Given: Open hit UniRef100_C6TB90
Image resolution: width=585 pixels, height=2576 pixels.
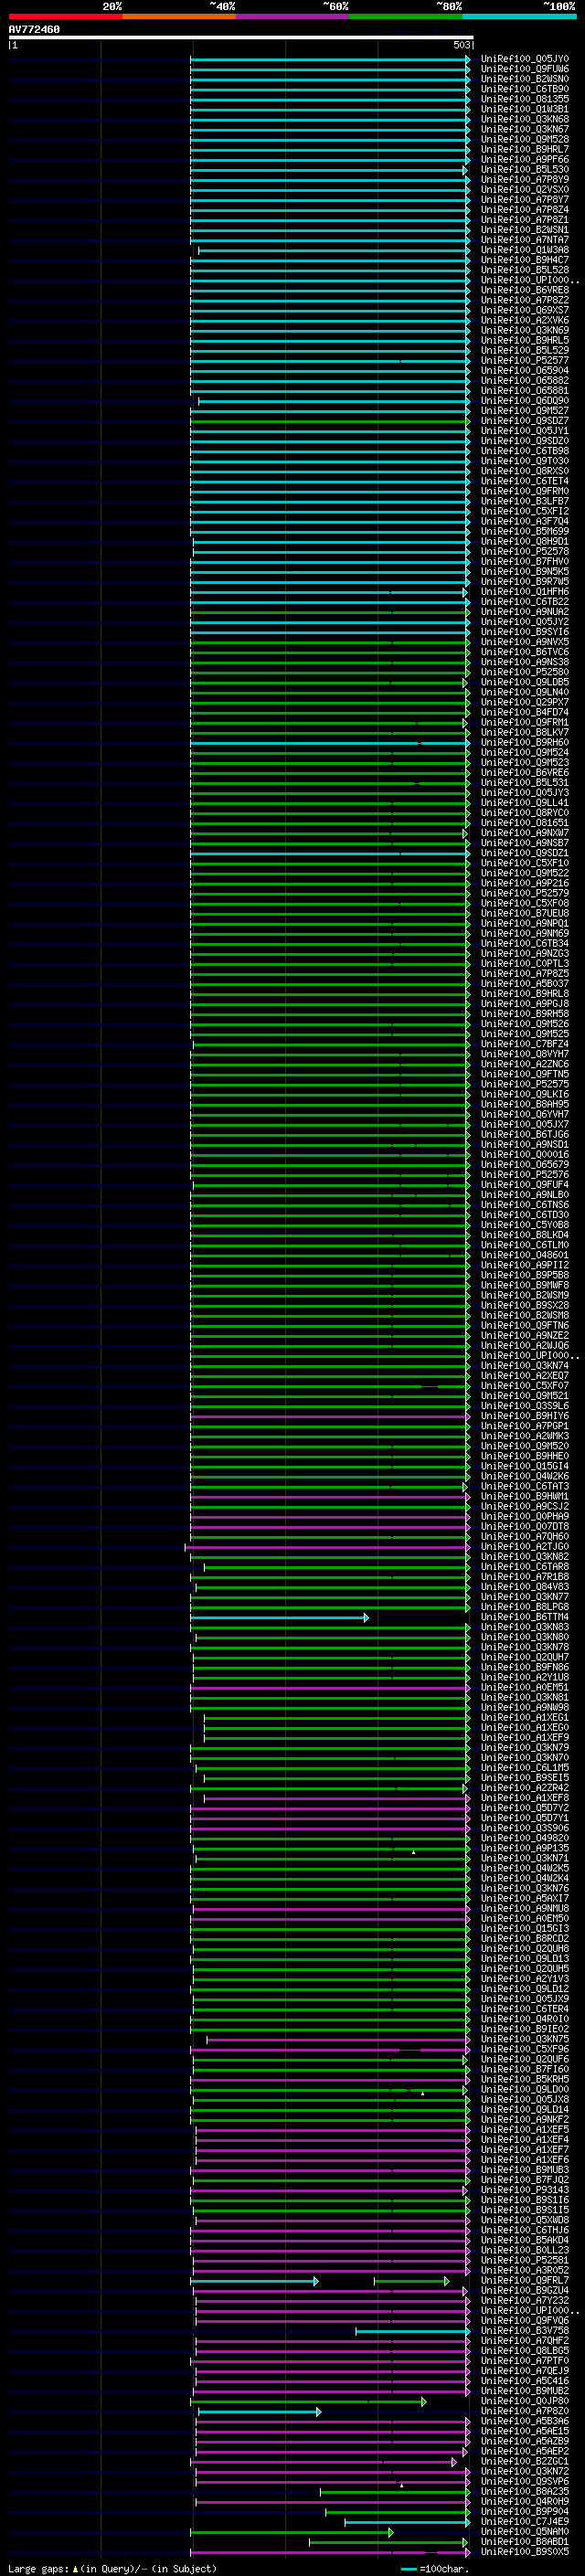Looking at the screenshot, I should pos(524,89).
